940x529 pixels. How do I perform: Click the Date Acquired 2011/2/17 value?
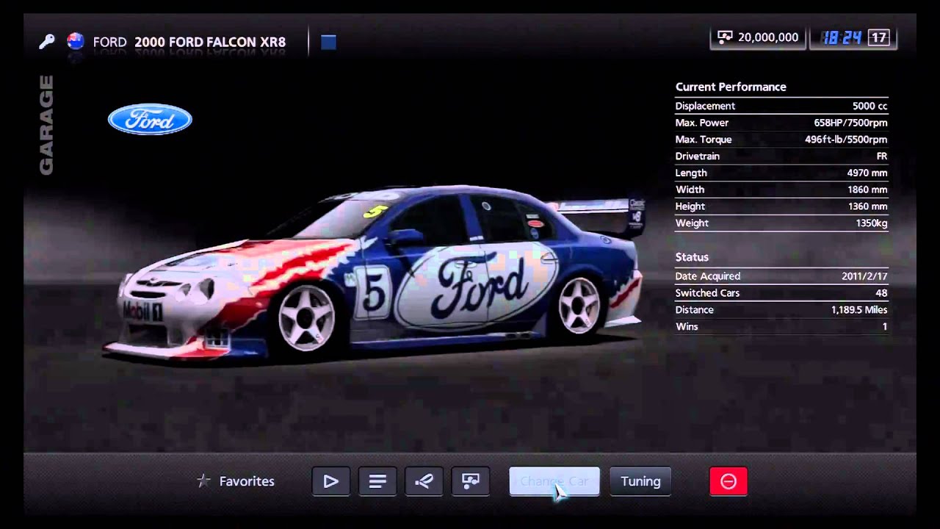click(864, 276)
